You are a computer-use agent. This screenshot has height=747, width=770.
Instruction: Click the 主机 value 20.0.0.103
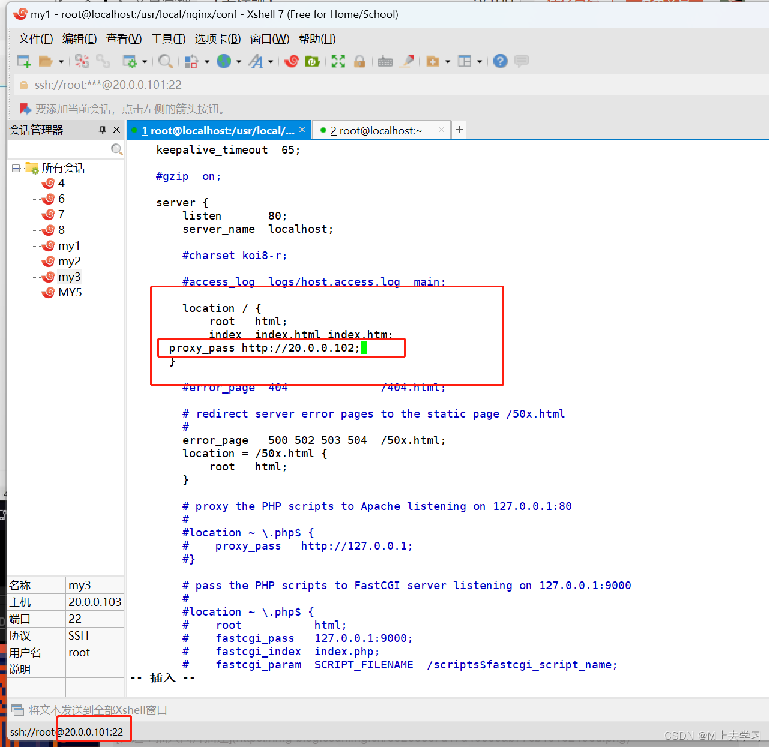[x=95, y=602]
